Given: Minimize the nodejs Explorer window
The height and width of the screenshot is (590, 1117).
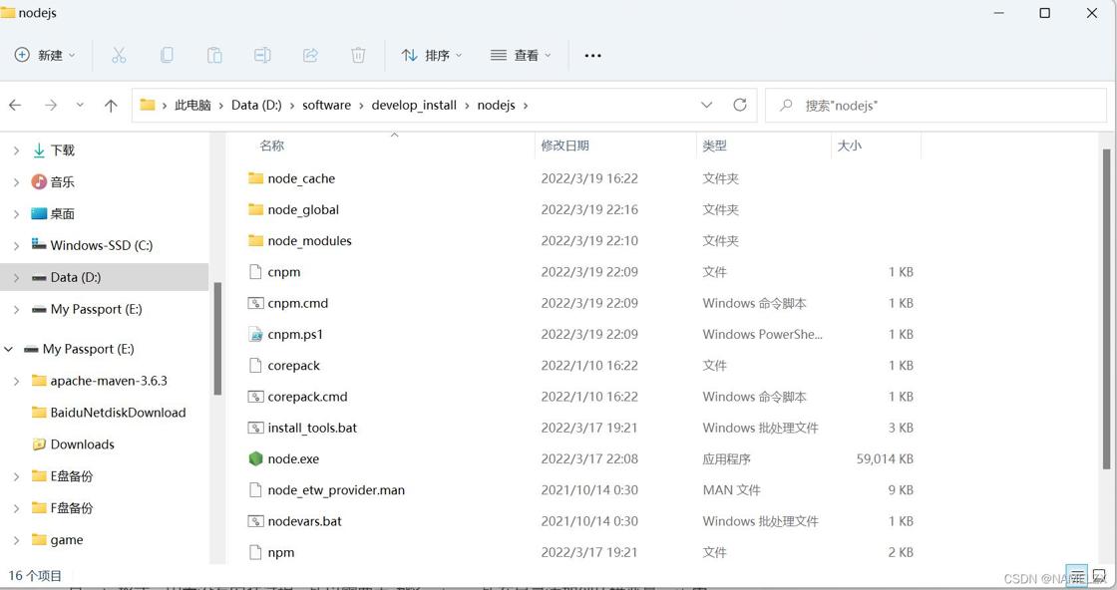Looking at the screenshot, I should [998, 13].
